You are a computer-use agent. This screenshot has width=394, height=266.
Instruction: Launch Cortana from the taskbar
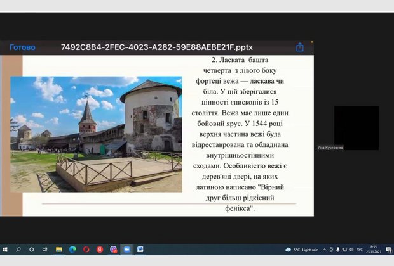(32, 250)
